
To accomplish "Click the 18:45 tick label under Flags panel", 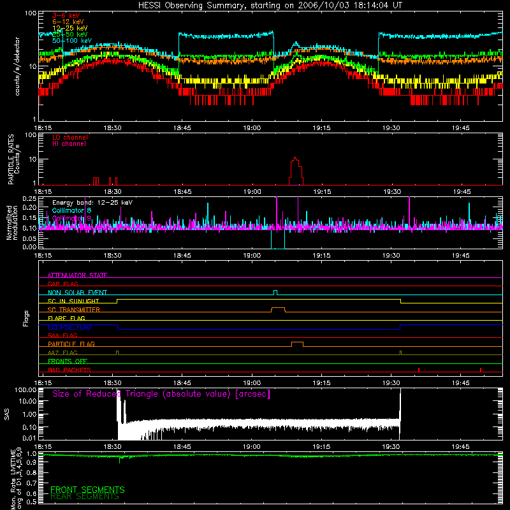I will click(182, 383).
